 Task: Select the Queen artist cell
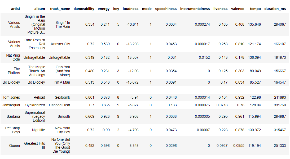(14, 146)
